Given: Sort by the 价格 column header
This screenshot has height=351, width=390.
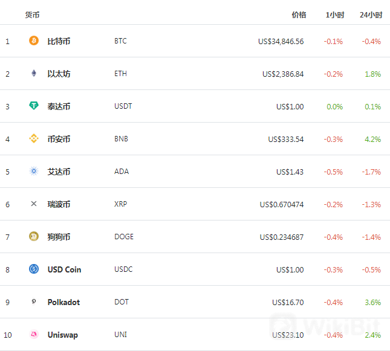Looking at the screenshot, I should coord(299,15).
